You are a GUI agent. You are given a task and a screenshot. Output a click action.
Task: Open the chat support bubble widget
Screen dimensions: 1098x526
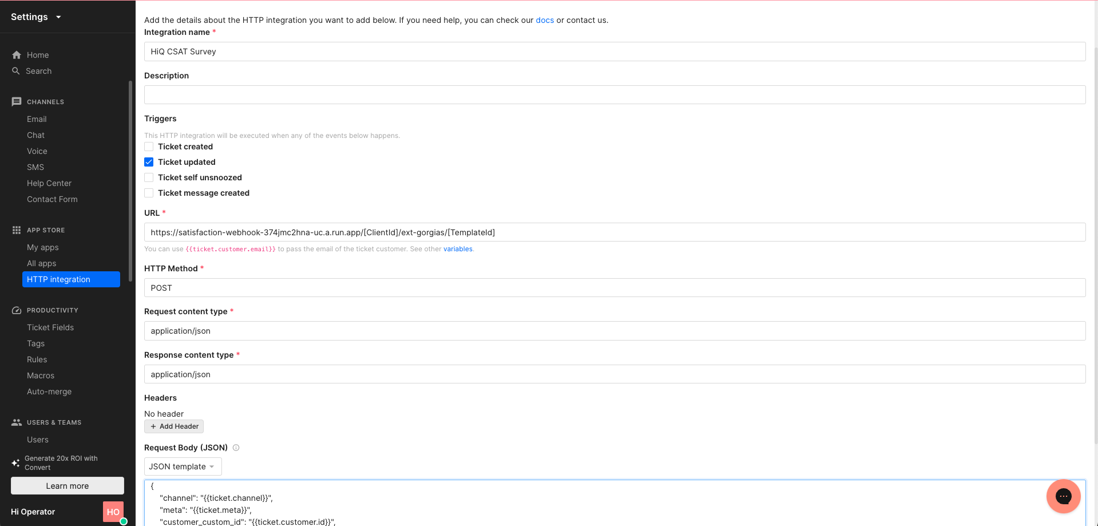(x=1063, y=496)
